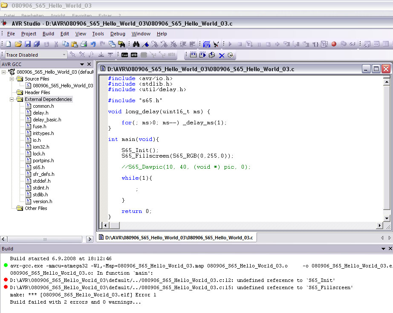Select s65.h in External Dependencies
The width and height of the screenshot is (393, 313).
click(39, 167)
